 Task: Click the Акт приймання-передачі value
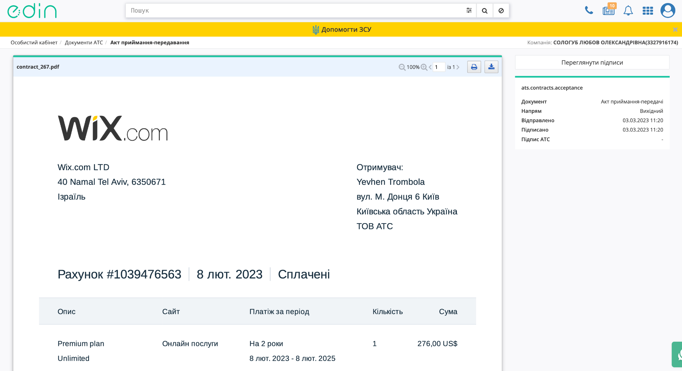(632, 102)
